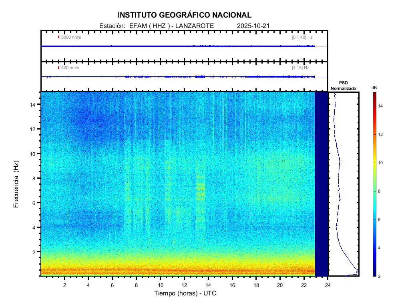Image resolution: width=410 pixels, height=307 pixels.
Task: Click the INSTITUTO GEOGRÁFICO NACIONAL title
Action: [x=185, y=15]
